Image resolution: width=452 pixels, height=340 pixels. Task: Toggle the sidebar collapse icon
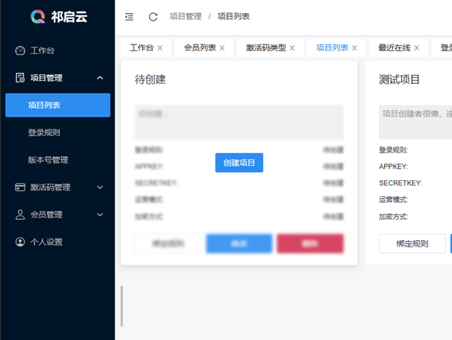pyautogui.click(x=129, y=16)
